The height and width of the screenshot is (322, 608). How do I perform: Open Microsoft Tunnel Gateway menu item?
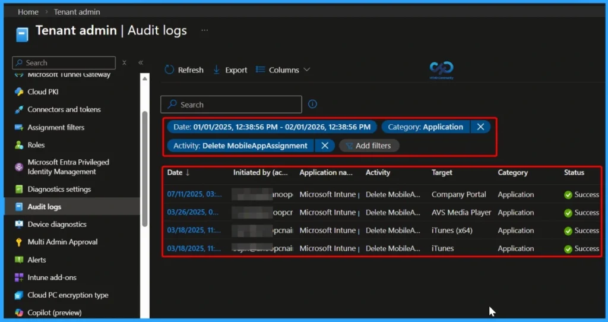(69, 74)
